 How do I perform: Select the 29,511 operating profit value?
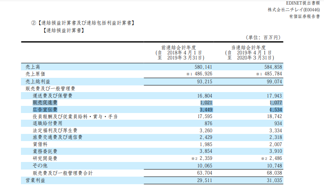click(x=205, y=180)
